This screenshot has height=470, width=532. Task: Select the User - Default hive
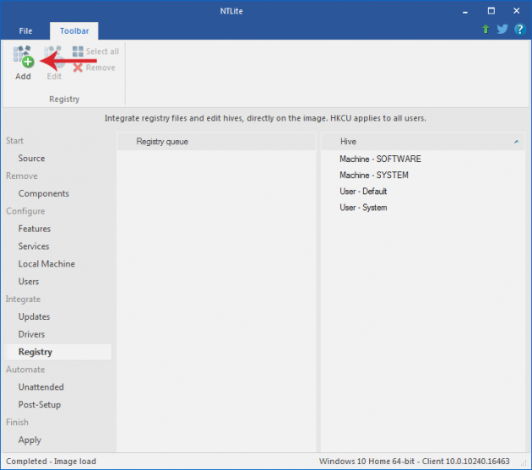click(x=363, y=192)
